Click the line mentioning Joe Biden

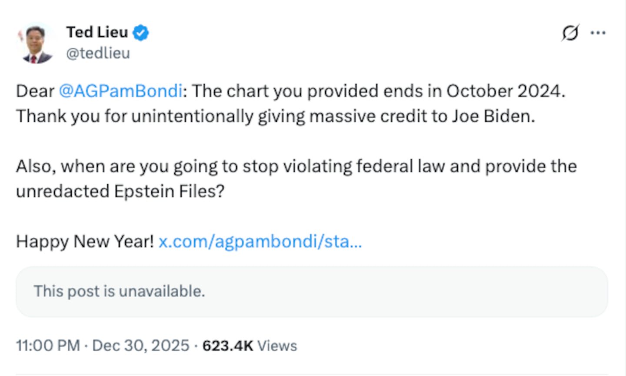click(275, 116)
